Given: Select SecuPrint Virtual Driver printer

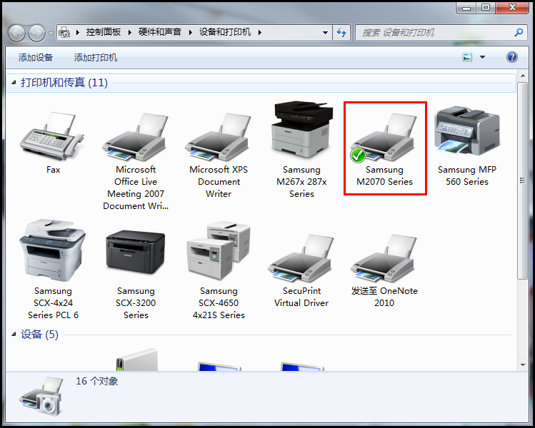Looking at the screenshot, I should pos(301,257).
